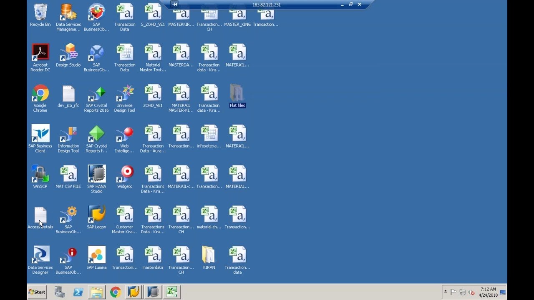Select SAP BusinessObjects shortcut with red info badge
The image size is (534, 300).
pyautogui.click(x=68, y=260)
